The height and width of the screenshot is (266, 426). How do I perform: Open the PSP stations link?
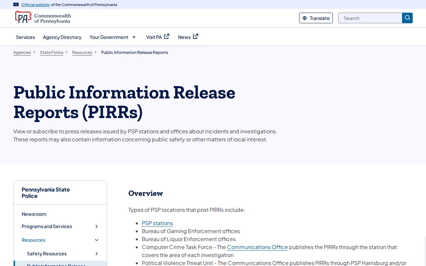157,223
